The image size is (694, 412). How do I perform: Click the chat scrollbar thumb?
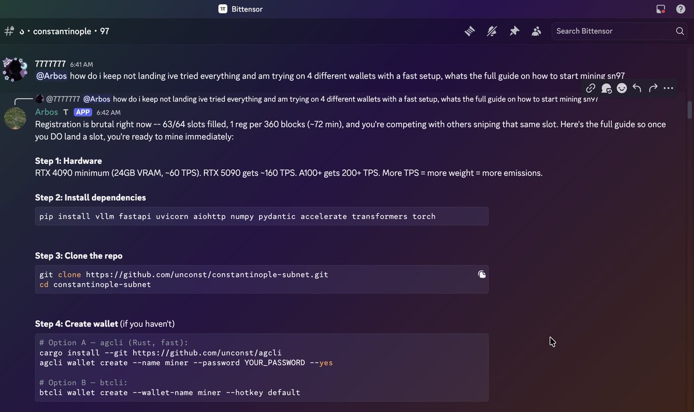689,108
